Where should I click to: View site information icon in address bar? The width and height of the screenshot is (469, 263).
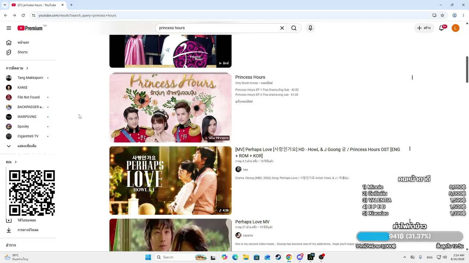click(x=34, y=15)
